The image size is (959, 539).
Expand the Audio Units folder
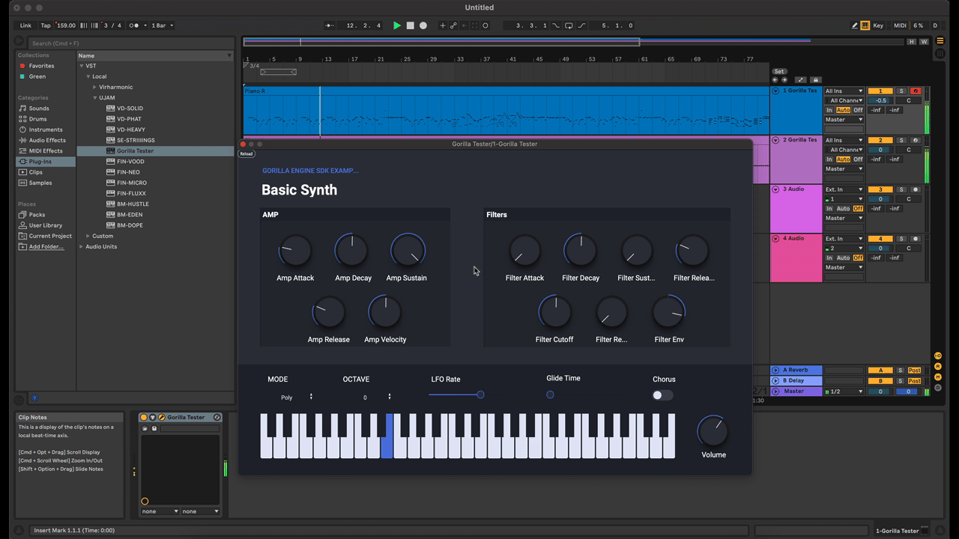[x=82, y=246]
